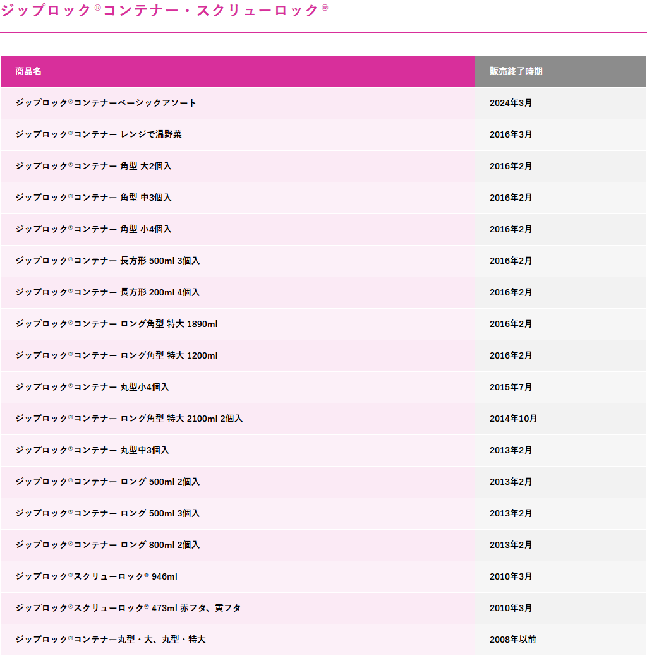The width and height of the screenshot is (647, 656).
Task: Click the 2024年3月 end-of-sale date
Action: (x=511, y=103)
